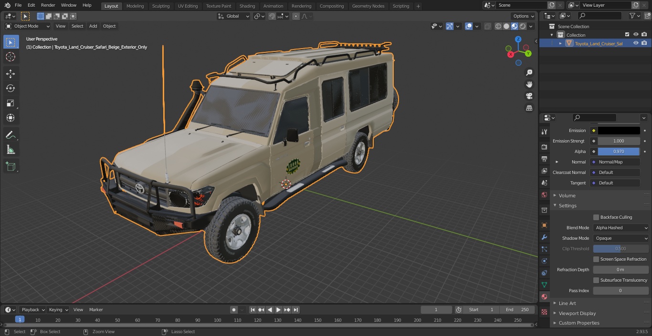This screenshot has width=652, height=336.
Task: Expand the Toyota_Land_Cruiser outliner item
Action: (x=560, y=43)
